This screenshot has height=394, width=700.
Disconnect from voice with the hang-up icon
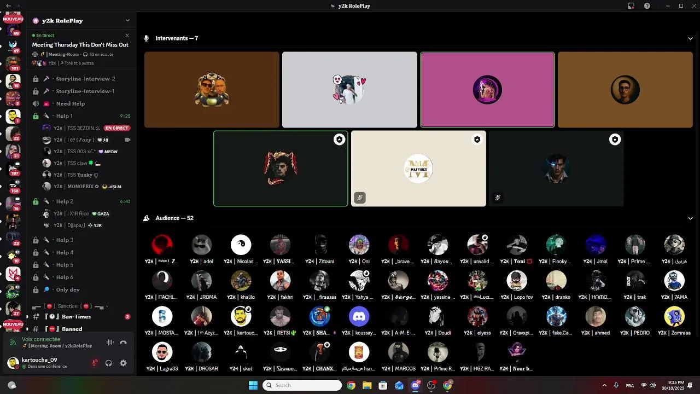click(x=124, y=343)
